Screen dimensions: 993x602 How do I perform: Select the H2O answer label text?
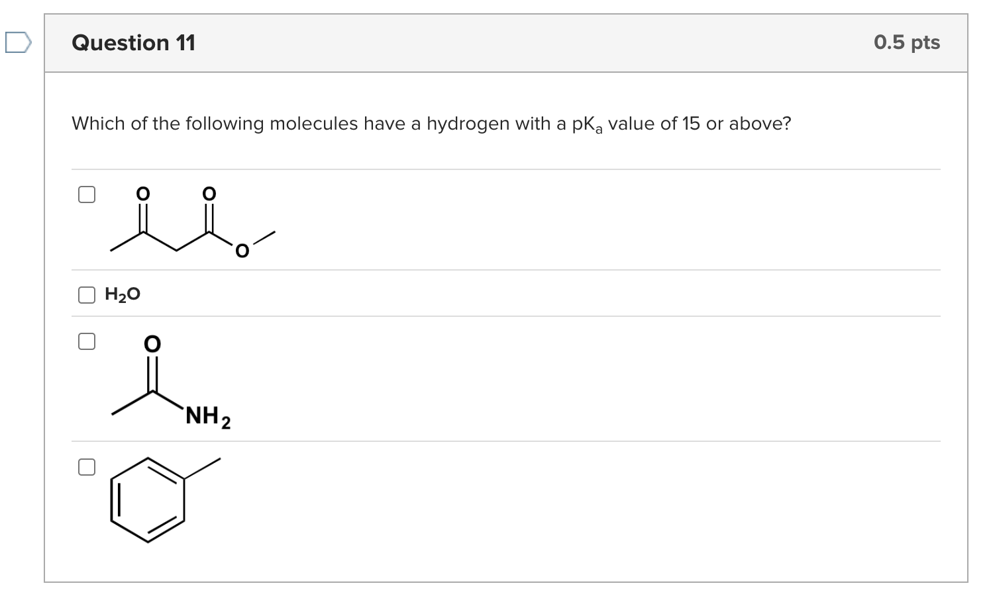[123, 294]
